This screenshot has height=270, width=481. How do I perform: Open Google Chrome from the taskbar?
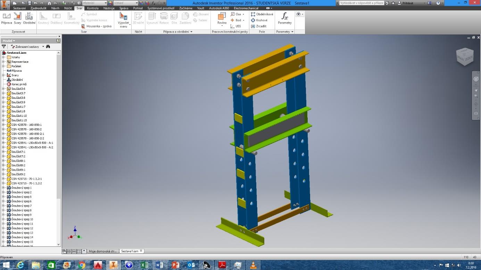82,265
